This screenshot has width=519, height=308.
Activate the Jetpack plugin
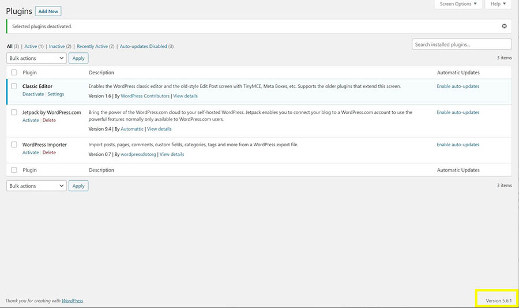click(x=31, y=120)
